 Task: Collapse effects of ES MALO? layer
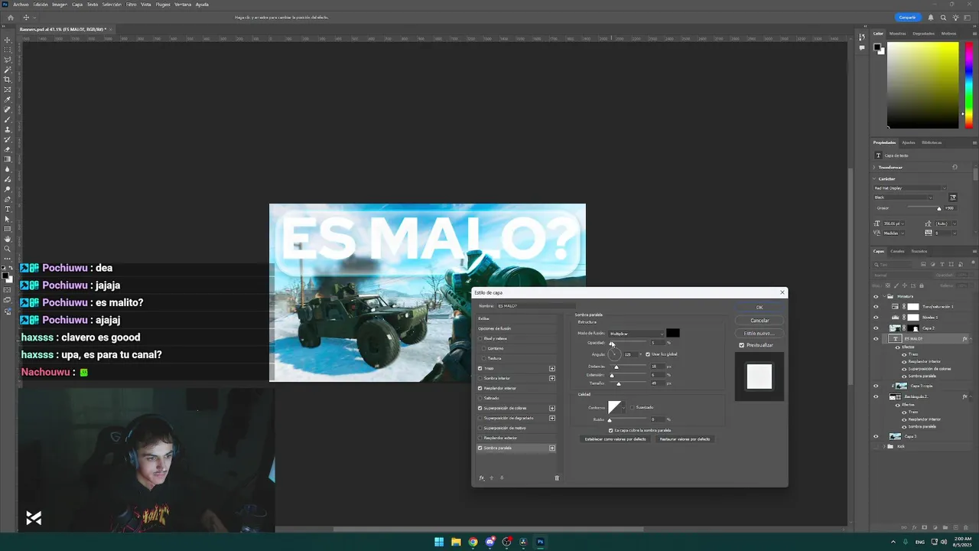[x=972, y=338]
